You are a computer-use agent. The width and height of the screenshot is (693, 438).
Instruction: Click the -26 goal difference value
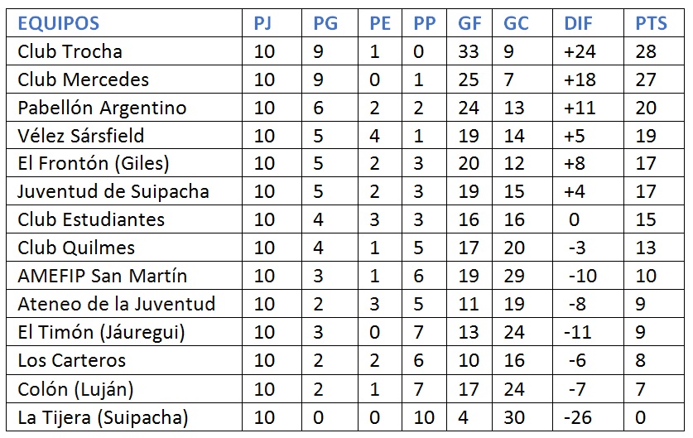[580, 417]
